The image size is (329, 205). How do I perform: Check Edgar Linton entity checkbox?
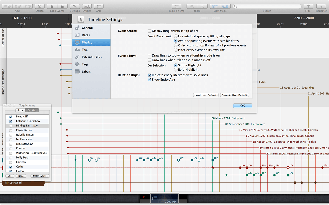(11, 130)
